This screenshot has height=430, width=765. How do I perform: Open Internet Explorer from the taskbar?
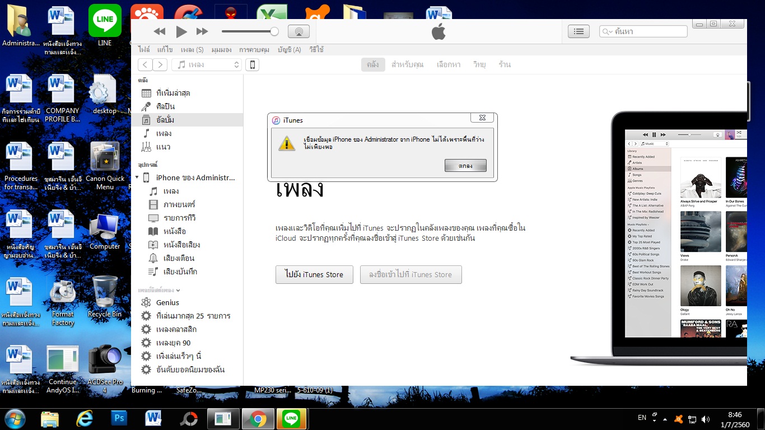click(85, 418)
